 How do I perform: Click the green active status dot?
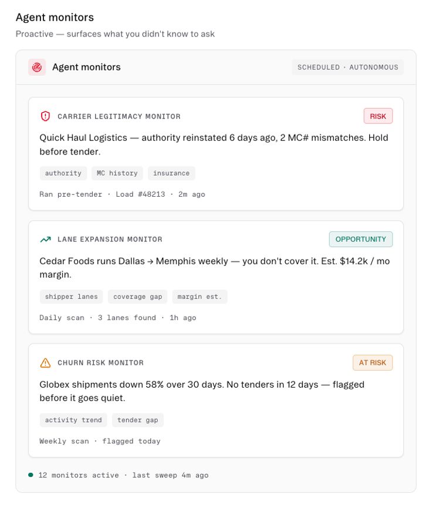31,475
